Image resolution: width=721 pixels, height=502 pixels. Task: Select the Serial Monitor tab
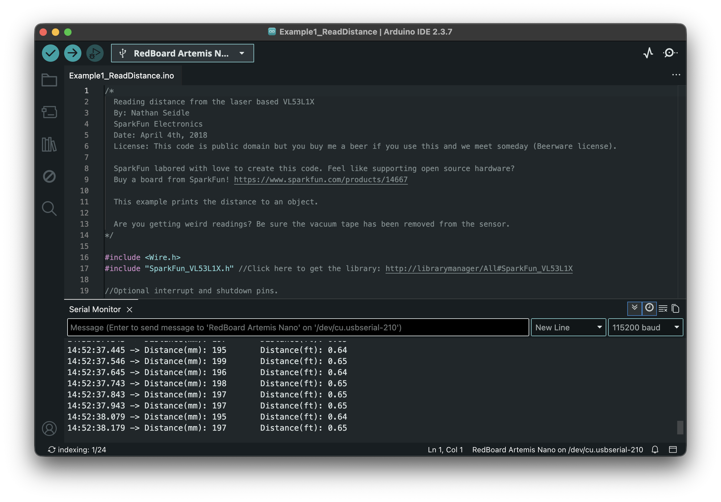[95, 309]
